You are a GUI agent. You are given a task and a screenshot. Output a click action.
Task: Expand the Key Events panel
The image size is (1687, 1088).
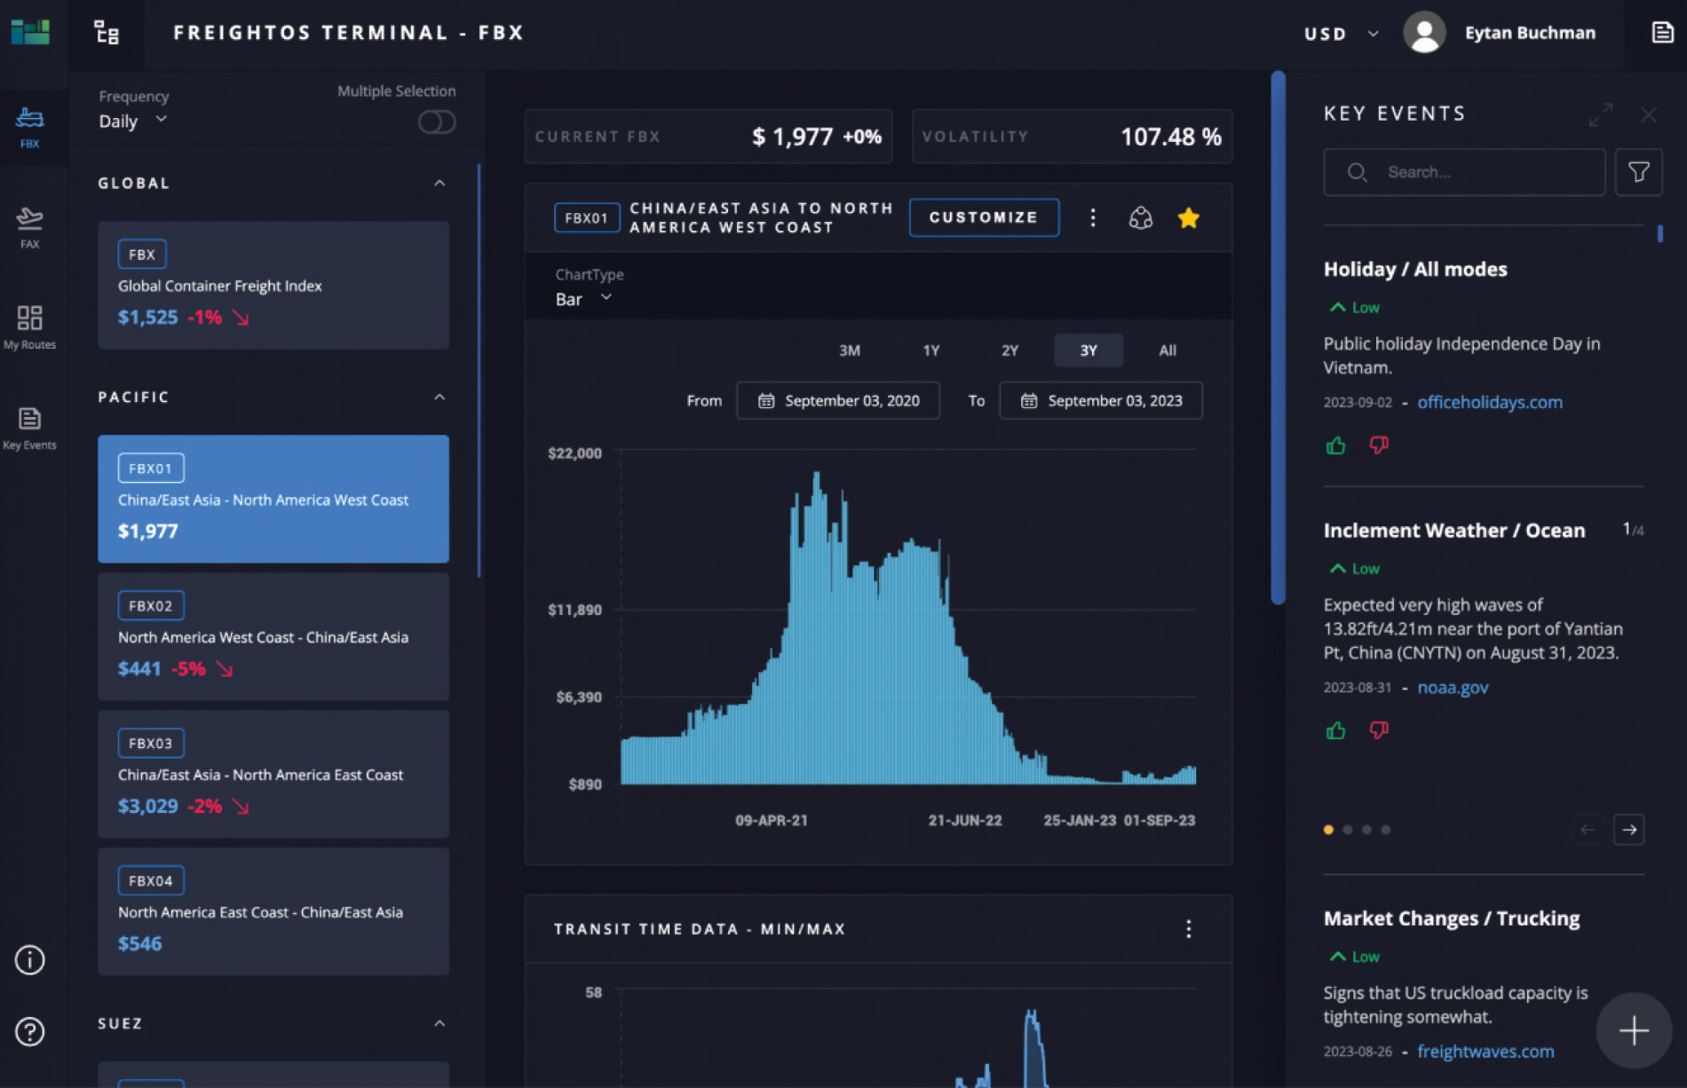1601,114
